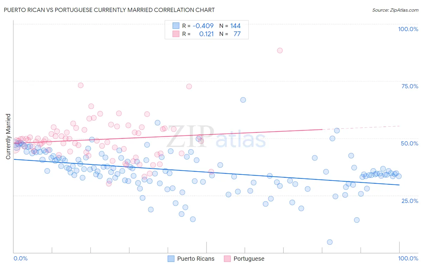Click the pink swatch beside R = 0.121
The width and height of the screenshot is (422, 267).
[x=176, y=34]
